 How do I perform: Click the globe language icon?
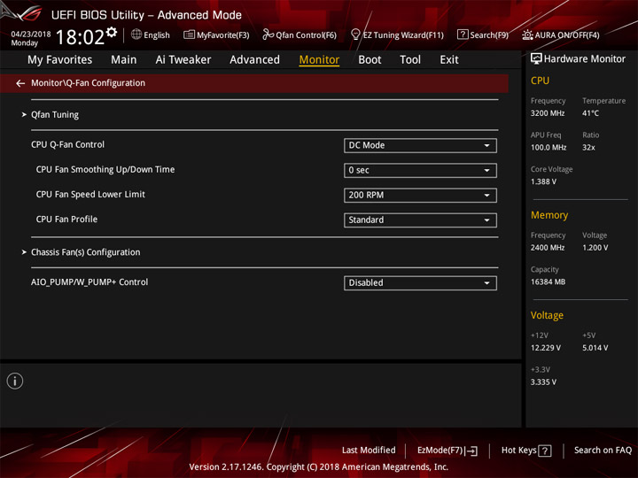coord(136,35)
